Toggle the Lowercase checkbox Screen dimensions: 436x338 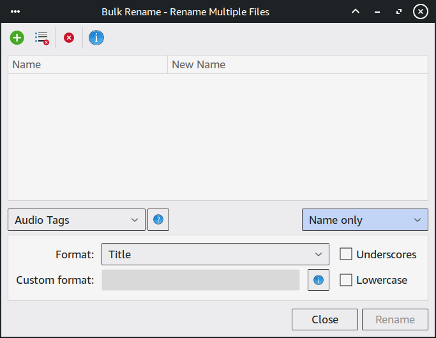pyautogui.click(x=346, y=280)
